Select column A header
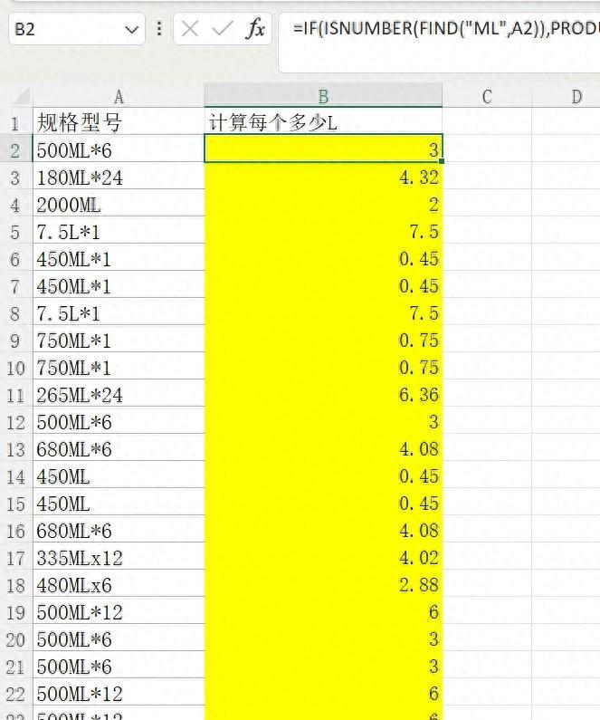 (119, 96)
